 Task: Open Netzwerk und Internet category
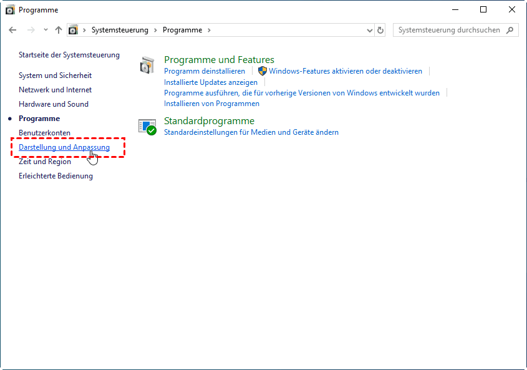coord(55,90)
